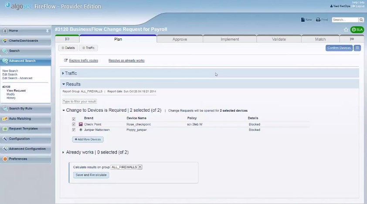Click the Search magnifier icon in sidebar
367x204 pixels.
(5, 51)
